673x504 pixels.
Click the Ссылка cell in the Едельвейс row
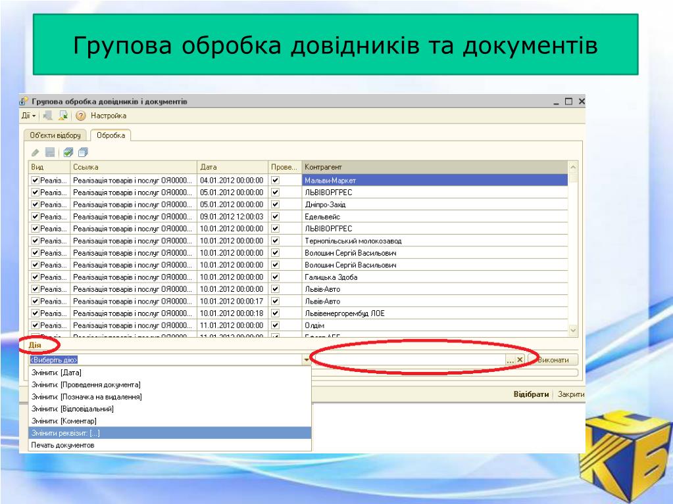point(134,216)
